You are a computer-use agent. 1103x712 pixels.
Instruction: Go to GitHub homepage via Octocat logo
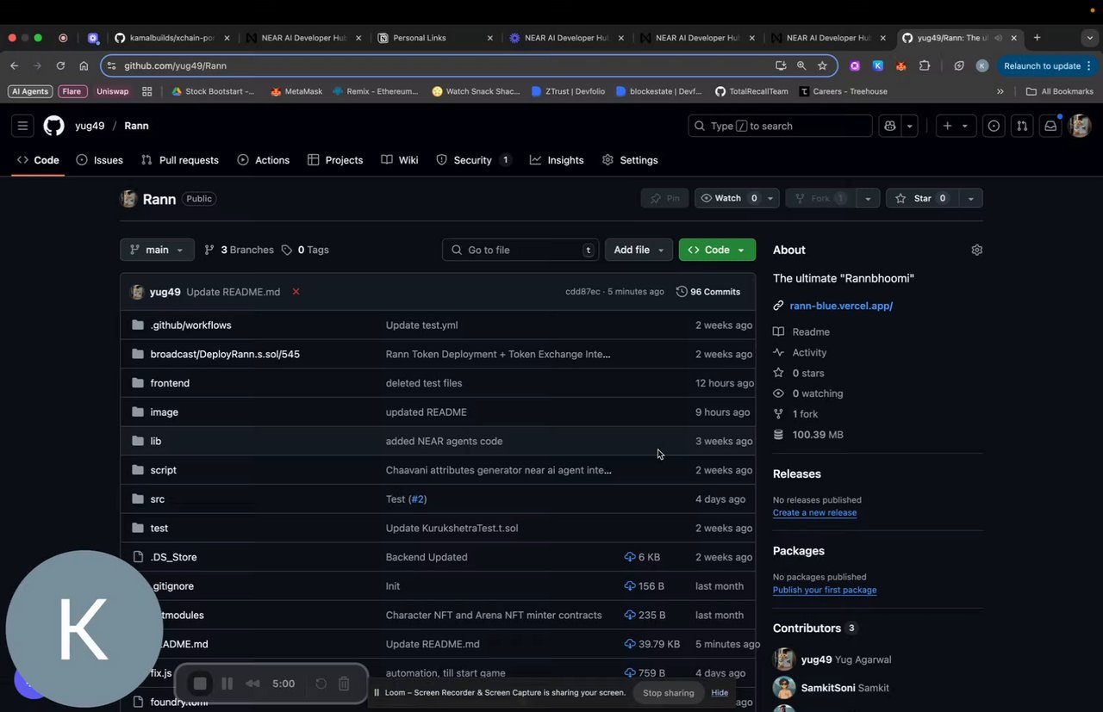pos(53,126)
